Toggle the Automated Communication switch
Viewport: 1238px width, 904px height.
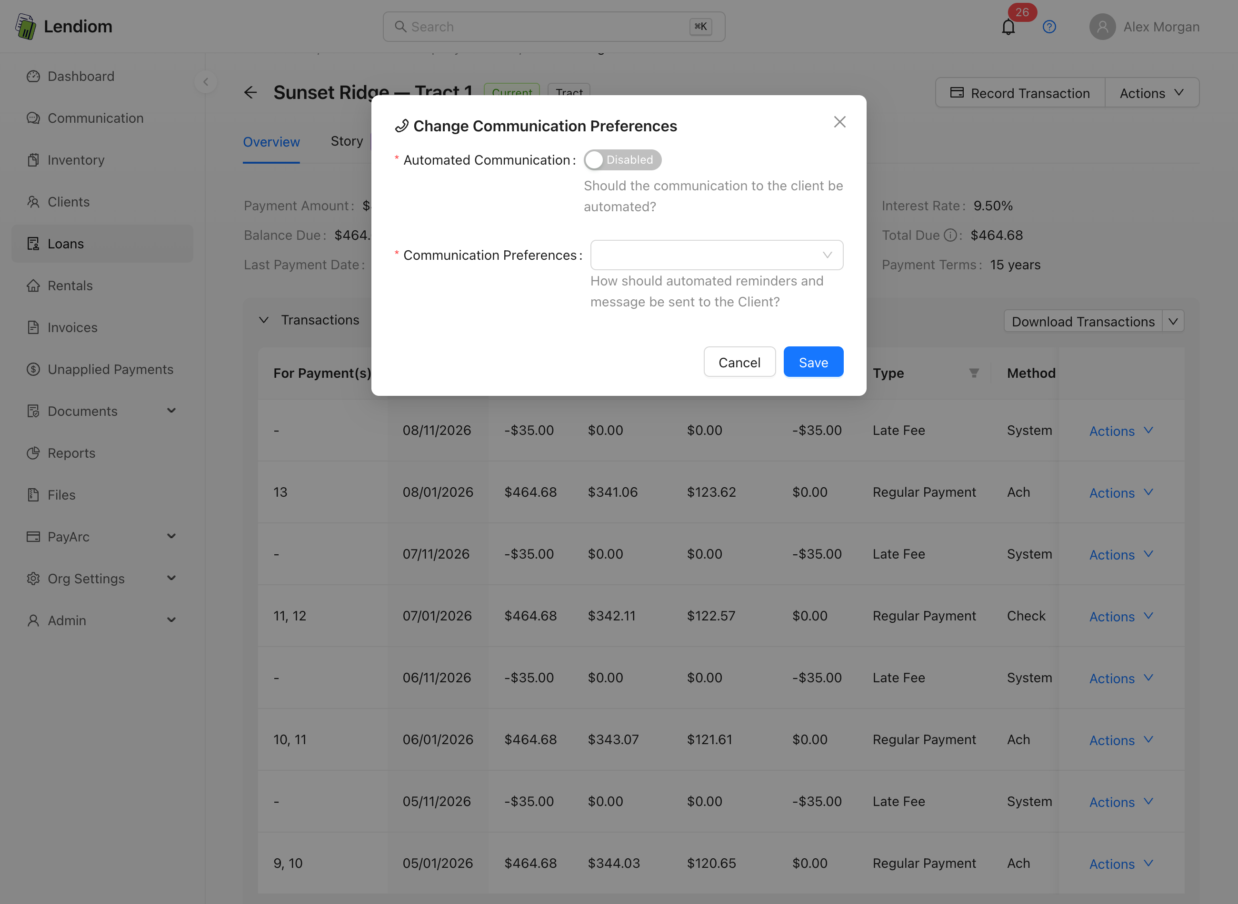pyautogui.click(x=622, y=160)
